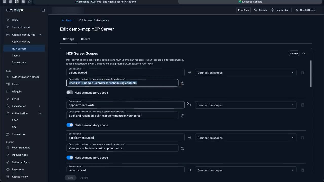324x182 pixels.
Task: Open the Styles brush icon
Action: click(8, 99)
